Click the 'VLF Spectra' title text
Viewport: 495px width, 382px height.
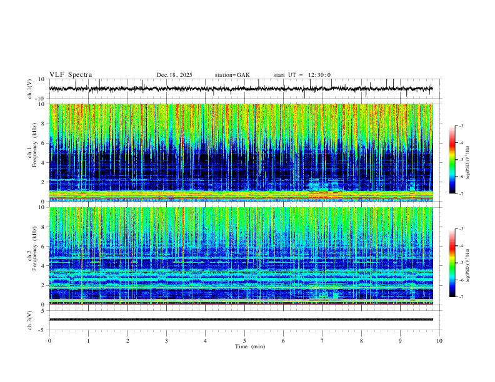[x=71, y=75]
